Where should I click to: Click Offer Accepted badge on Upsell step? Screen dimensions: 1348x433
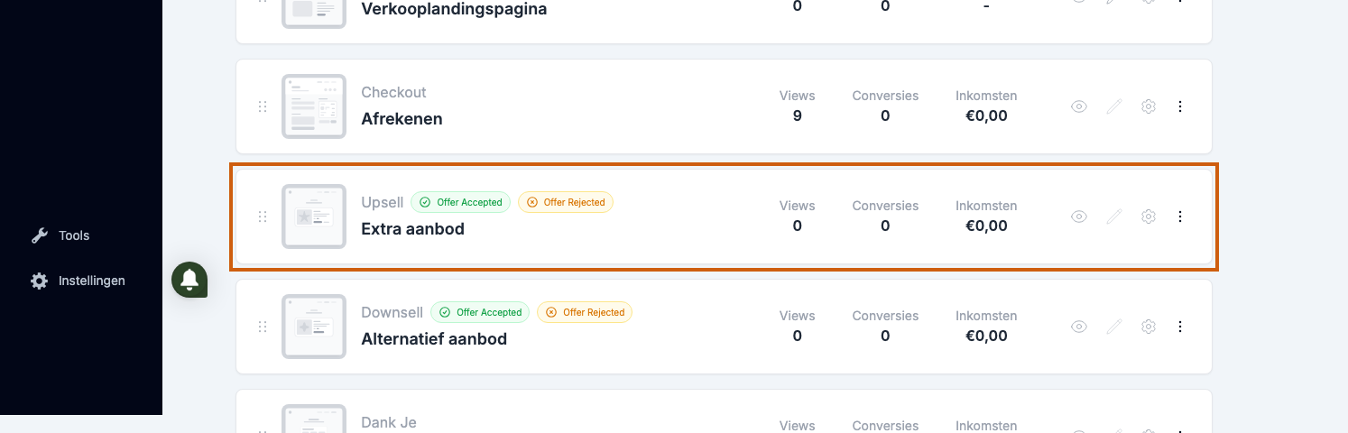click(460, 202)
